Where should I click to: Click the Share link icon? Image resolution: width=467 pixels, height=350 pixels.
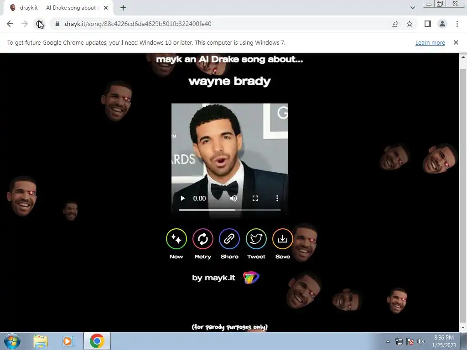click(x=229, y=239)
